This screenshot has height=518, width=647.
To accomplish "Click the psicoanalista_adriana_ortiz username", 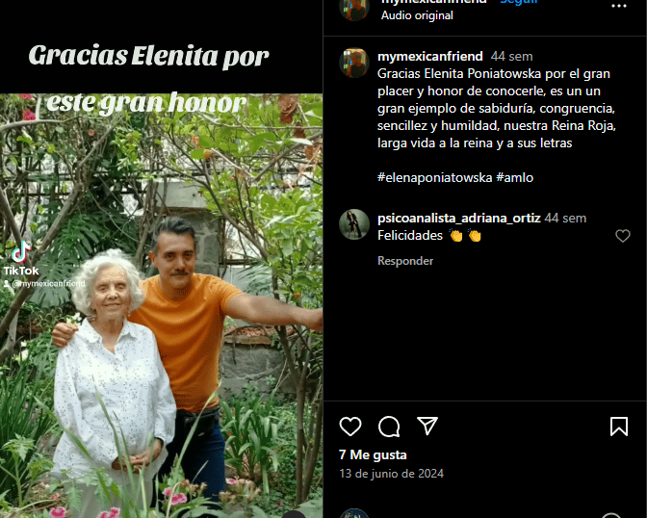I will [x=459, y=218].
